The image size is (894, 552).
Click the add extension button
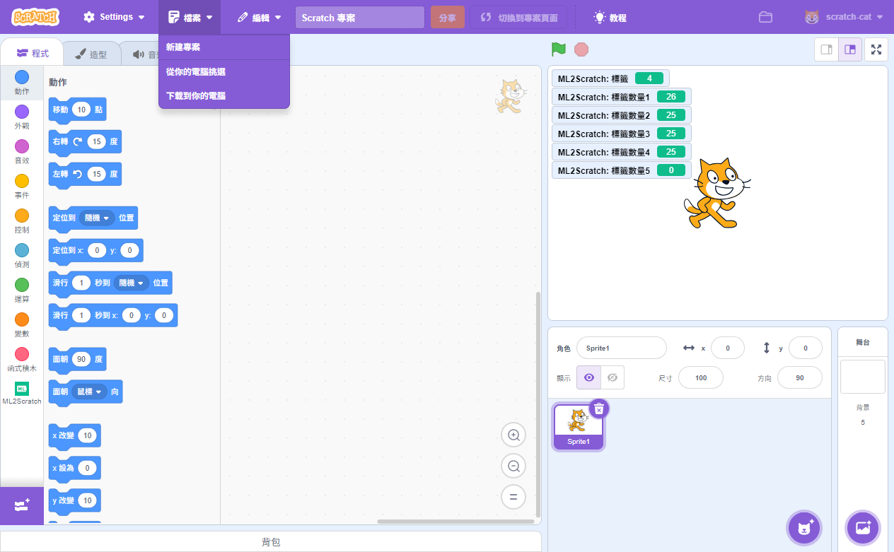click(x=22, y=506)
